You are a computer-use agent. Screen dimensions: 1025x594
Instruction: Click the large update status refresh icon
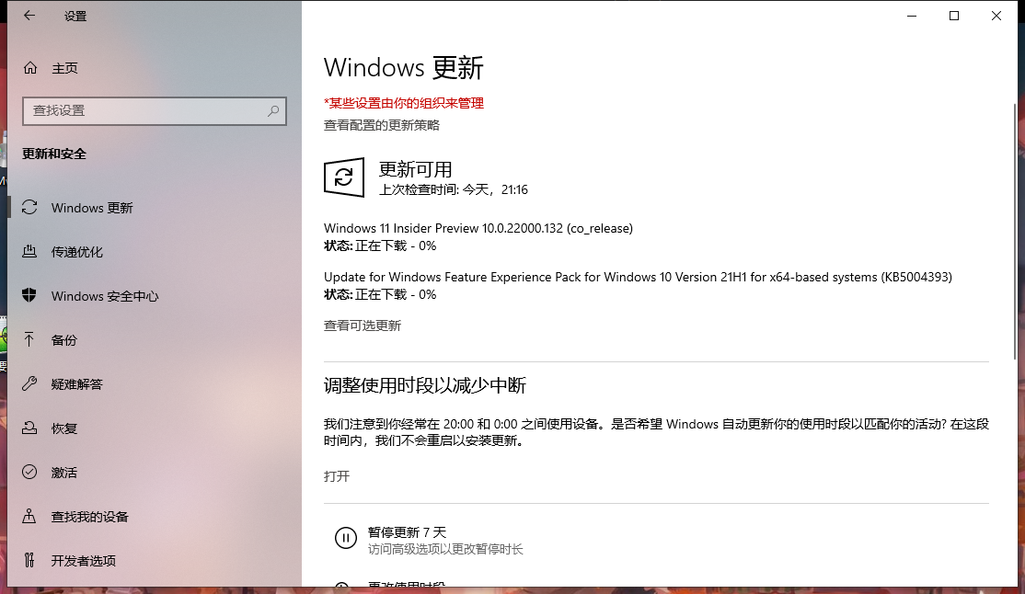(343, 177)
